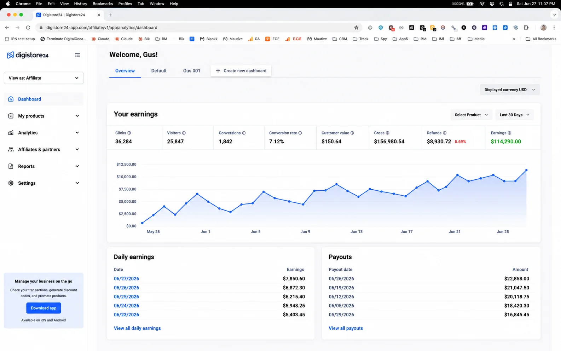This screenshot has height=351, width=561.
Task: Open the Last 30 Days date range dropdown
Action: (x=514, y=115)
